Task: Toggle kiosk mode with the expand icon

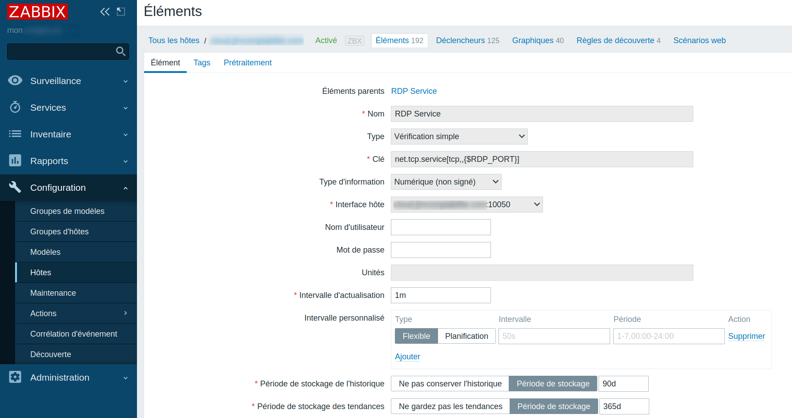Action: 121,12
